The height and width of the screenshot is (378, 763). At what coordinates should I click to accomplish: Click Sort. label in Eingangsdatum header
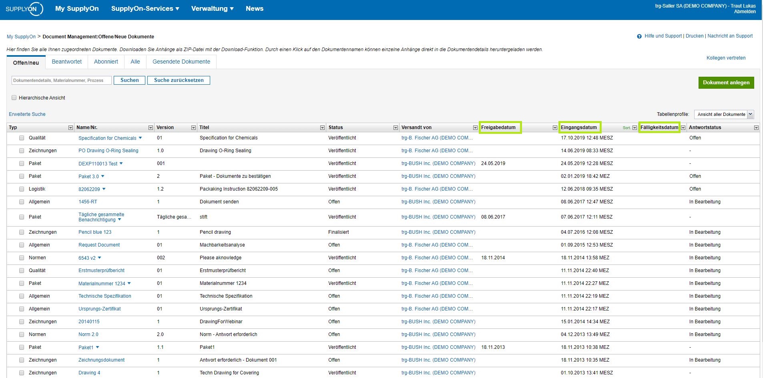point(626,128)
